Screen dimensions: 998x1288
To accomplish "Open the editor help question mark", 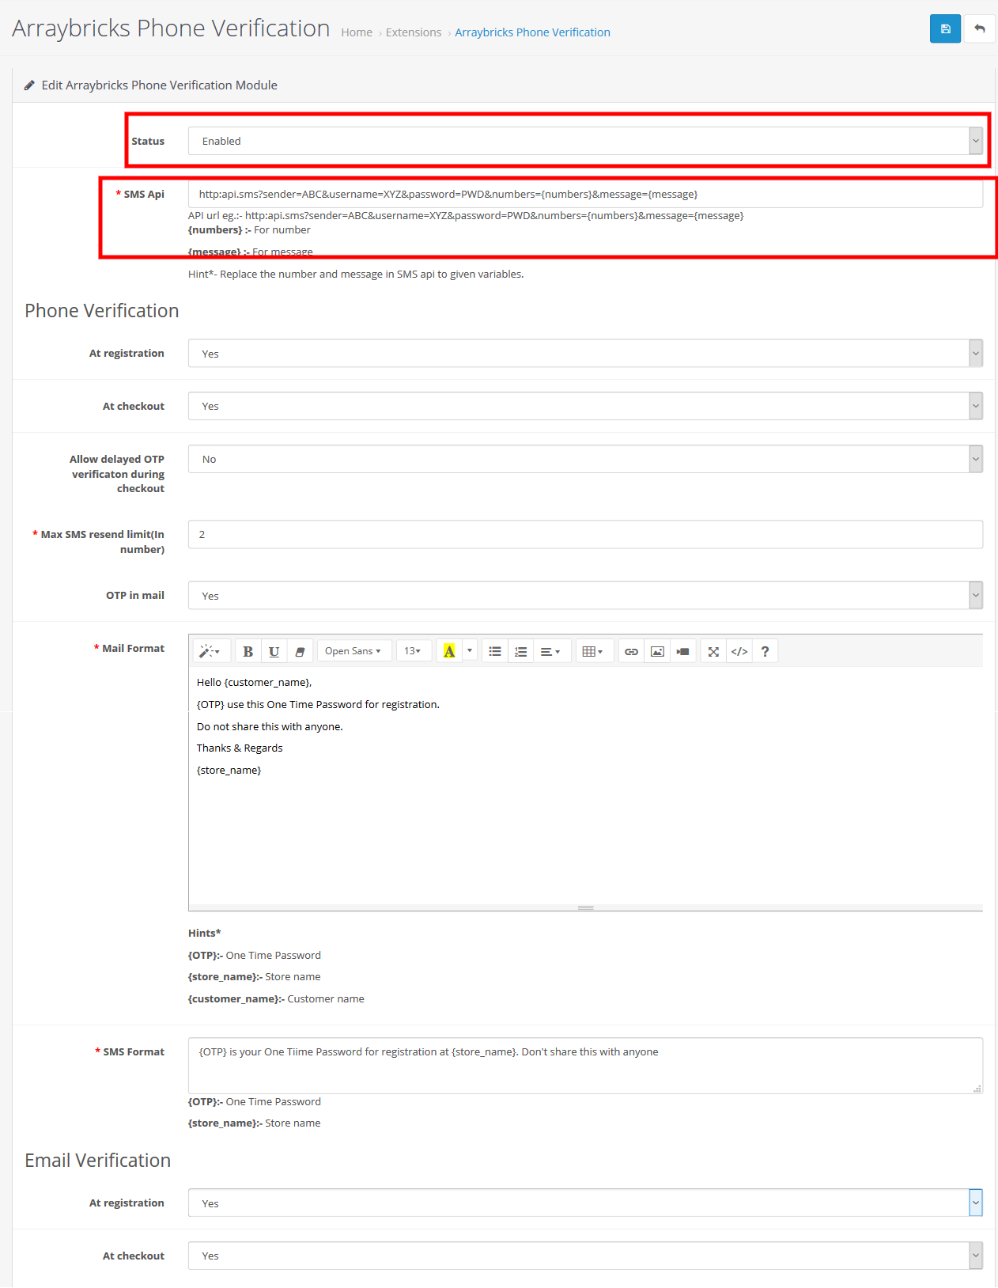I will click(765, 651).
